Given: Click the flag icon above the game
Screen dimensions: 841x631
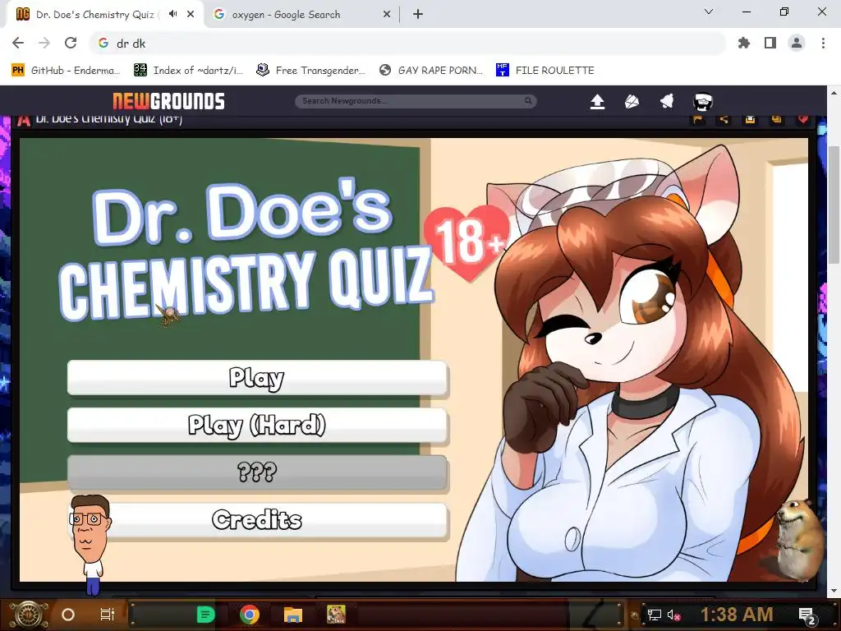Looking at the screenshot, I should coord(698,119).
